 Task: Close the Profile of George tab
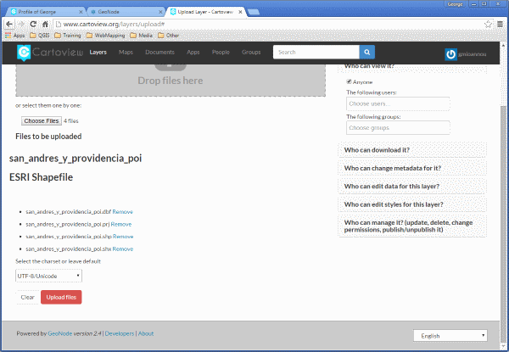point(81,12)
